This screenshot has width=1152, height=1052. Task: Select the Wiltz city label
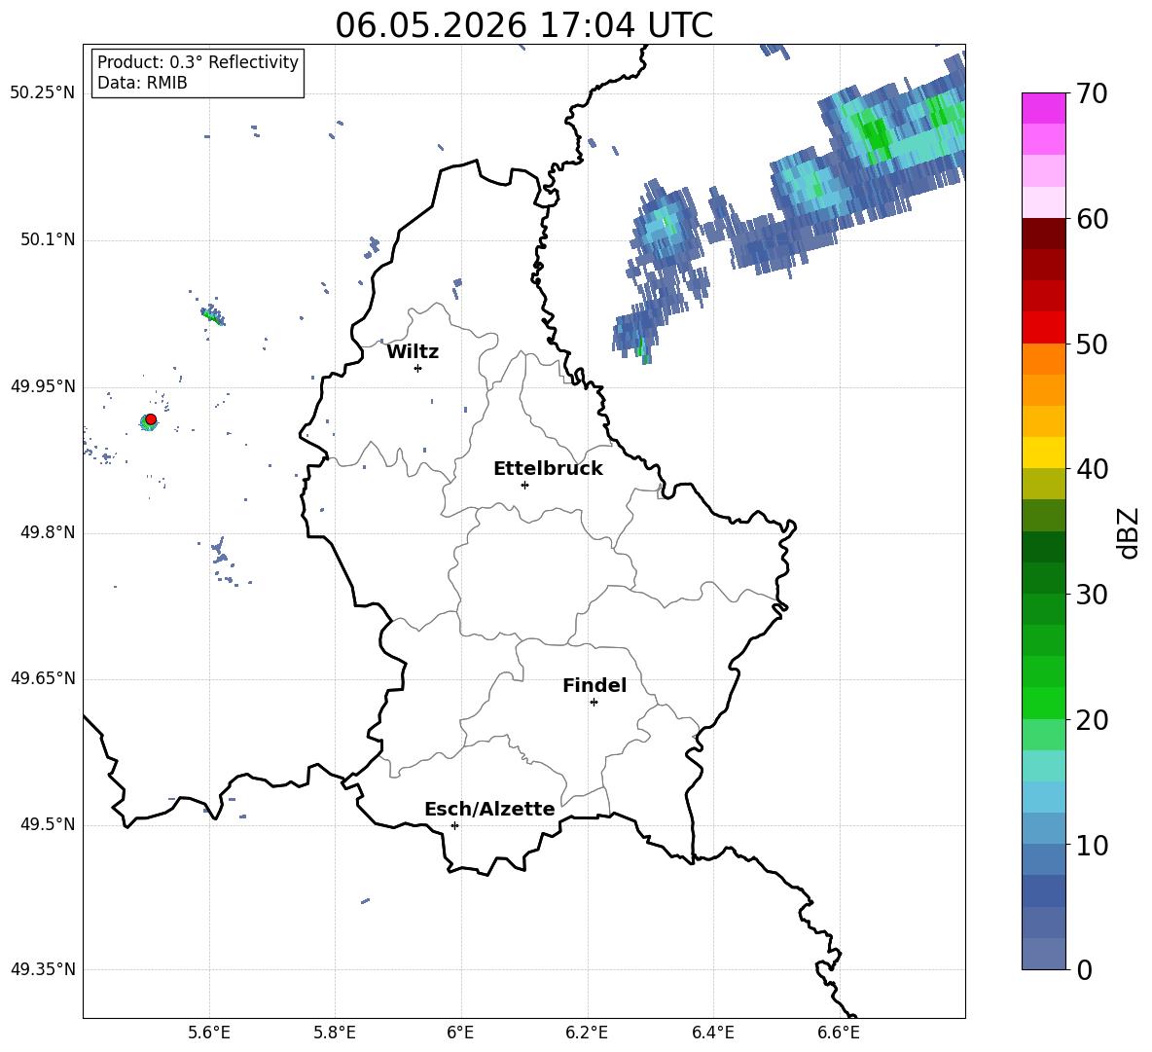pyautogui.click(x=413, y=352)
